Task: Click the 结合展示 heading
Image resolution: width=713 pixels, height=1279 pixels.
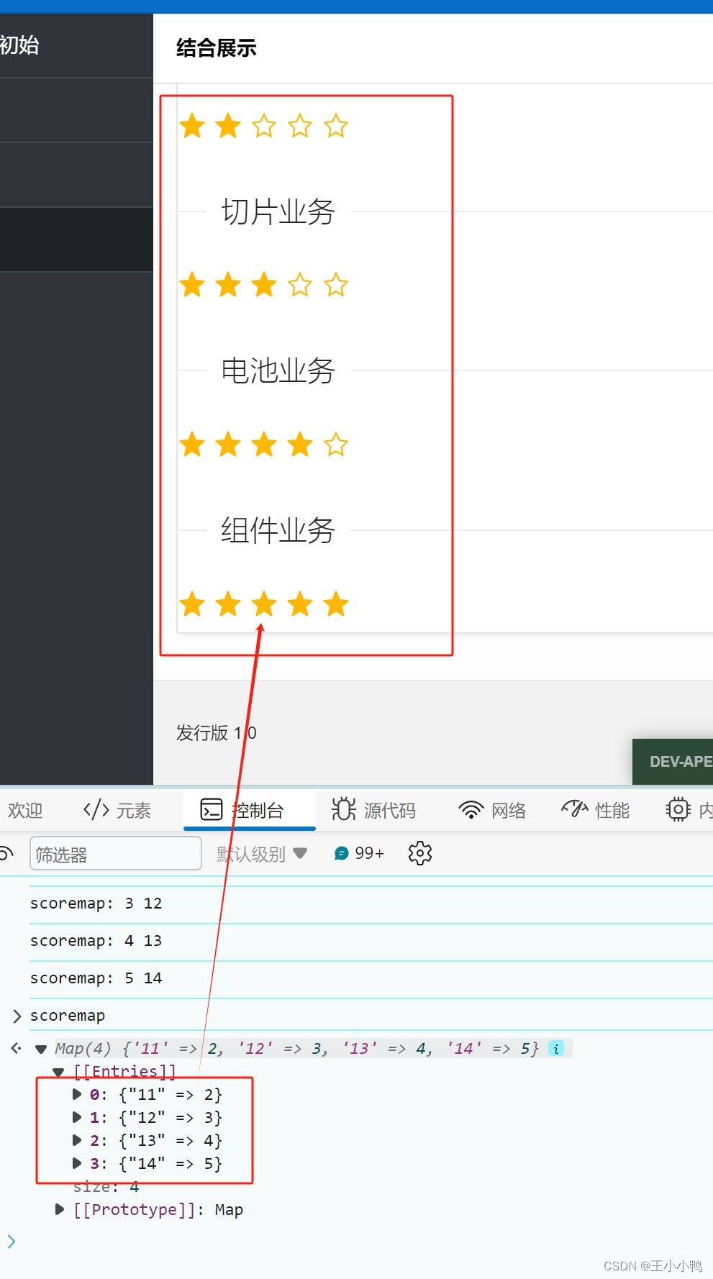Action: (217, 48)
